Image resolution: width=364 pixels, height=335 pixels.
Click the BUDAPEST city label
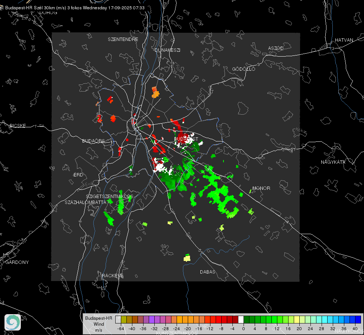[x=186, y=139]
